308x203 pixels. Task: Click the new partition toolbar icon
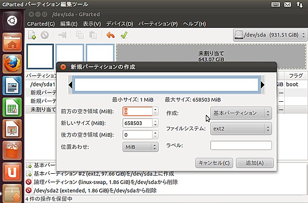(x=32, y=35)
